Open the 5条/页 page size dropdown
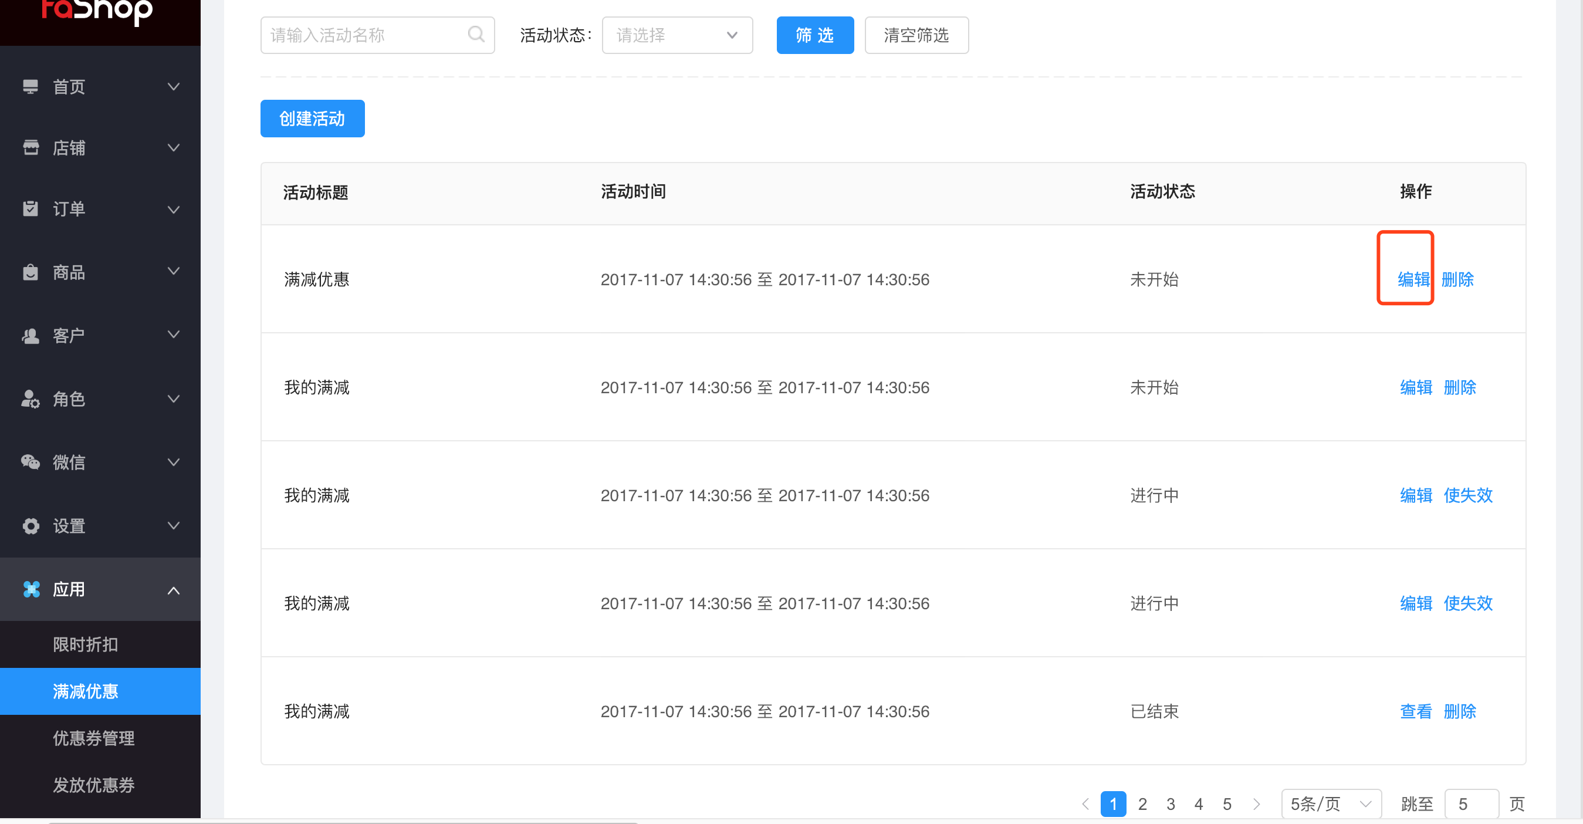 (x=1331, y=803)
